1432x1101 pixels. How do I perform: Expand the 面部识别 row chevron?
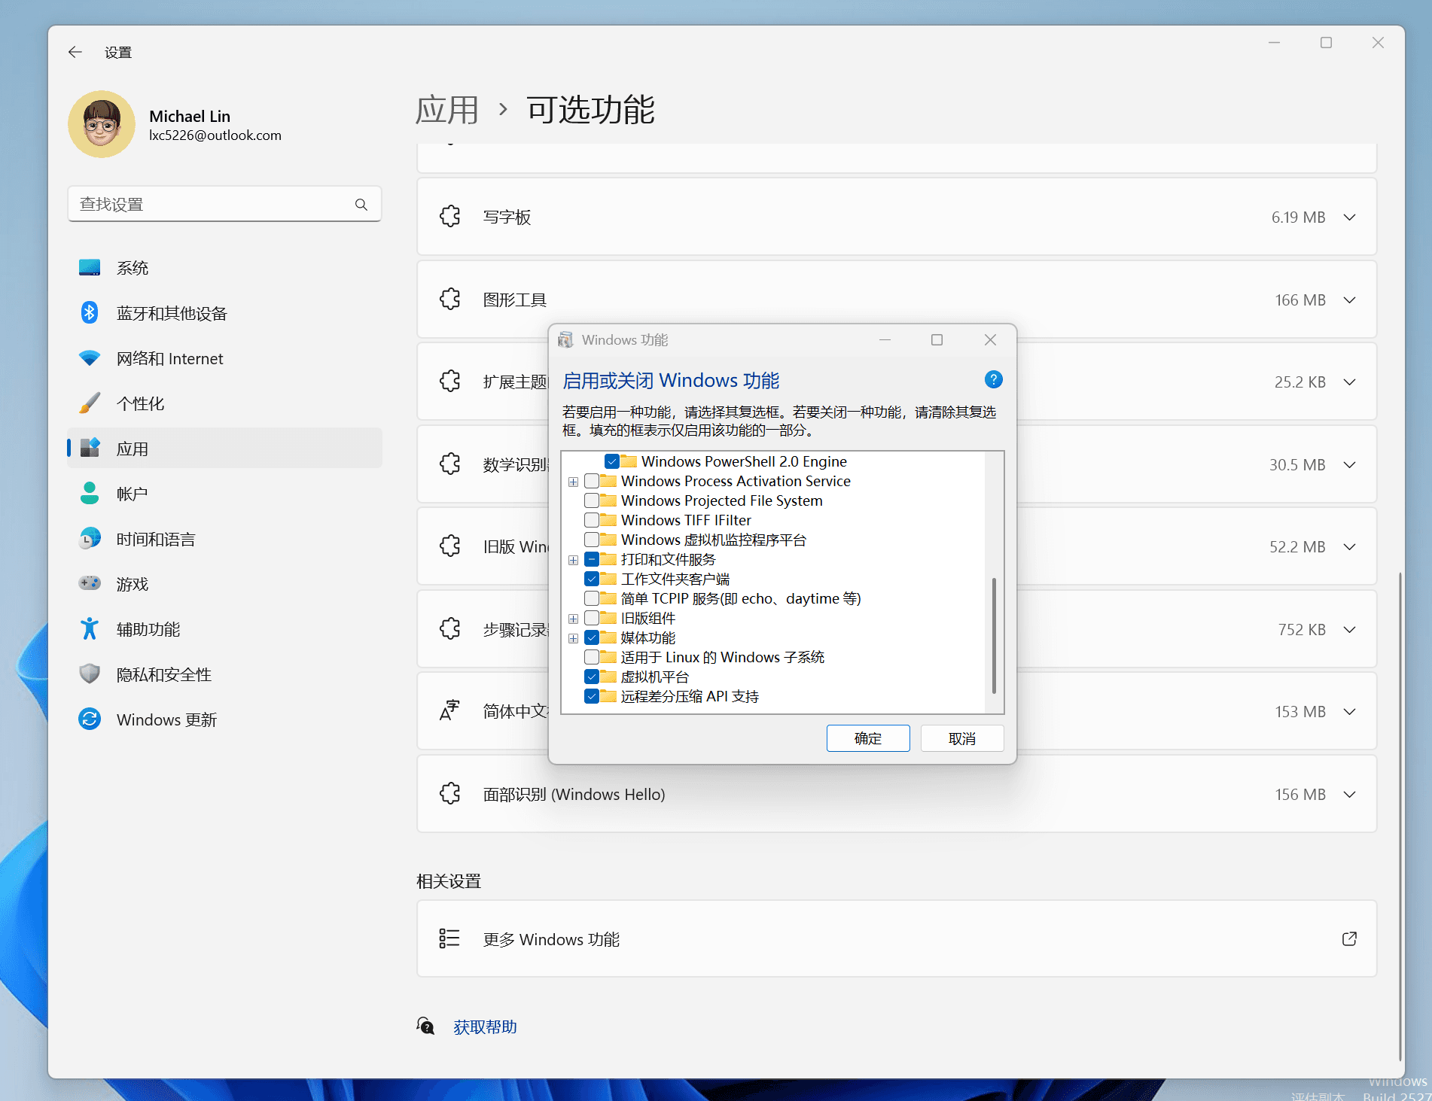1349,795
